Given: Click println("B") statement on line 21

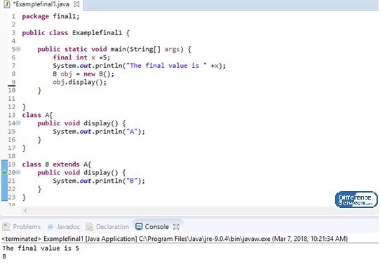Looking at the screenshot, I should point(99,181).
